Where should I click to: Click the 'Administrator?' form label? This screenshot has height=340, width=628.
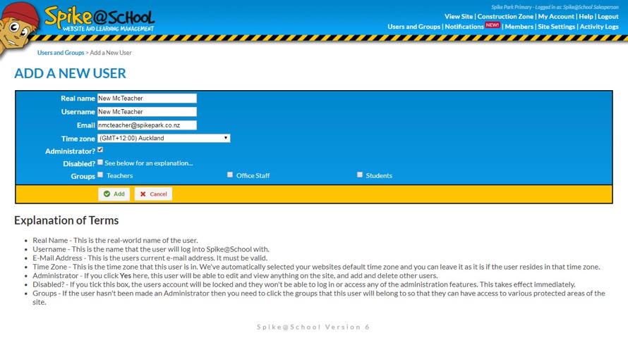click(70, 151)
